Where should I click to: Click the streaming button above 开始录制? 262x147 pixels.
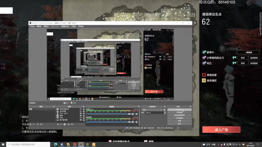(x=179, y=110)
